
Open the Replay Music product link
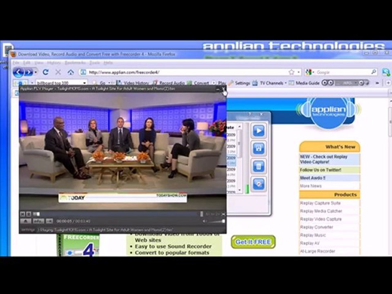[x=313, y=235]
